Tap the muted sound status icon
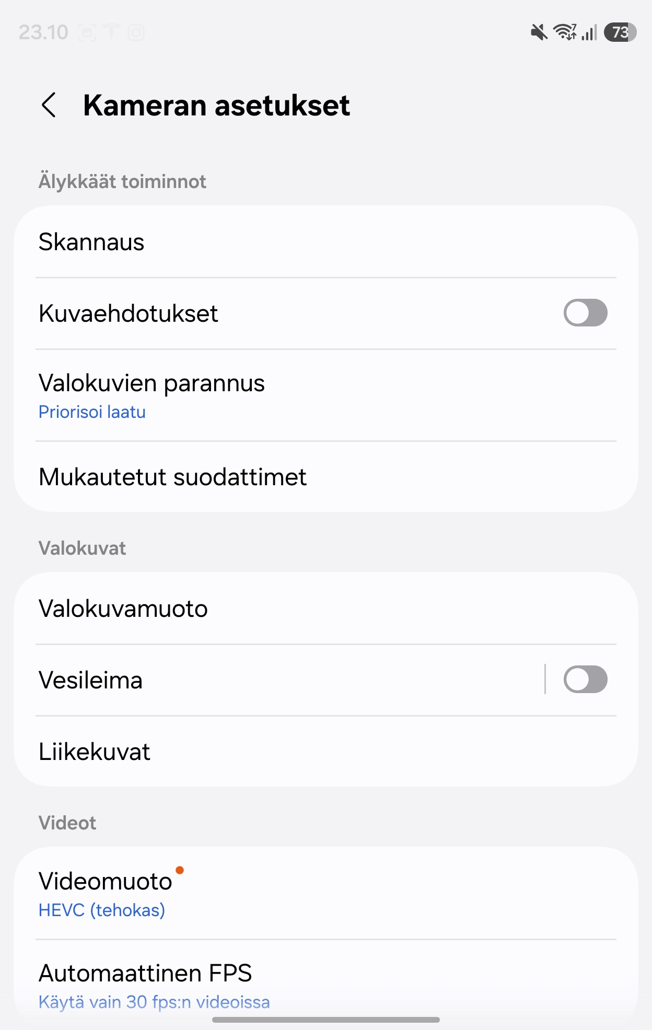 (539, 33)
